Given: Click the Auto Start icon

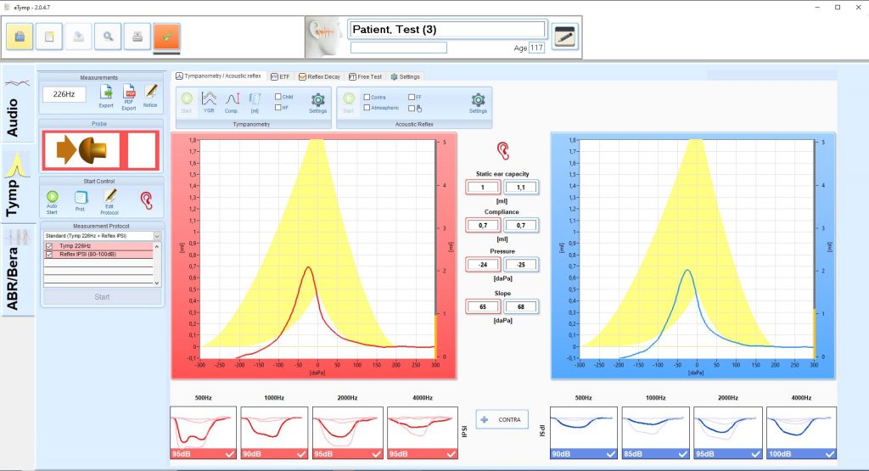Looking at the screenshot, I should [52, 198].
